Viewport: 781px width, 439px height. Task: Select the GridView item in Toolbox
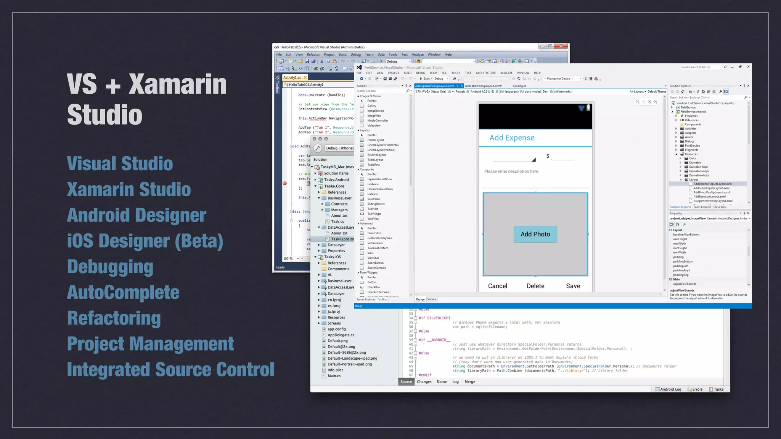coord(373,184)
